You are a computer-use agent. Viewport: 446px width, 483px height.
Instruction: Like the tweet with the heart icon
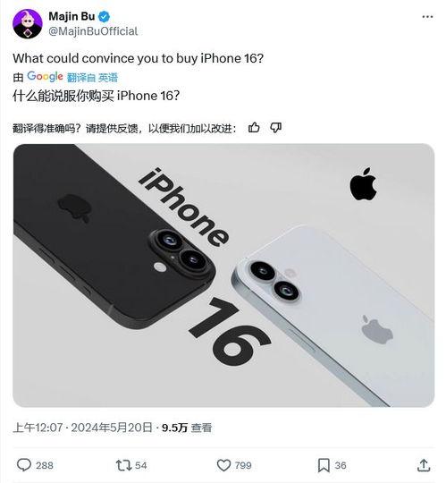click(223, 465)
